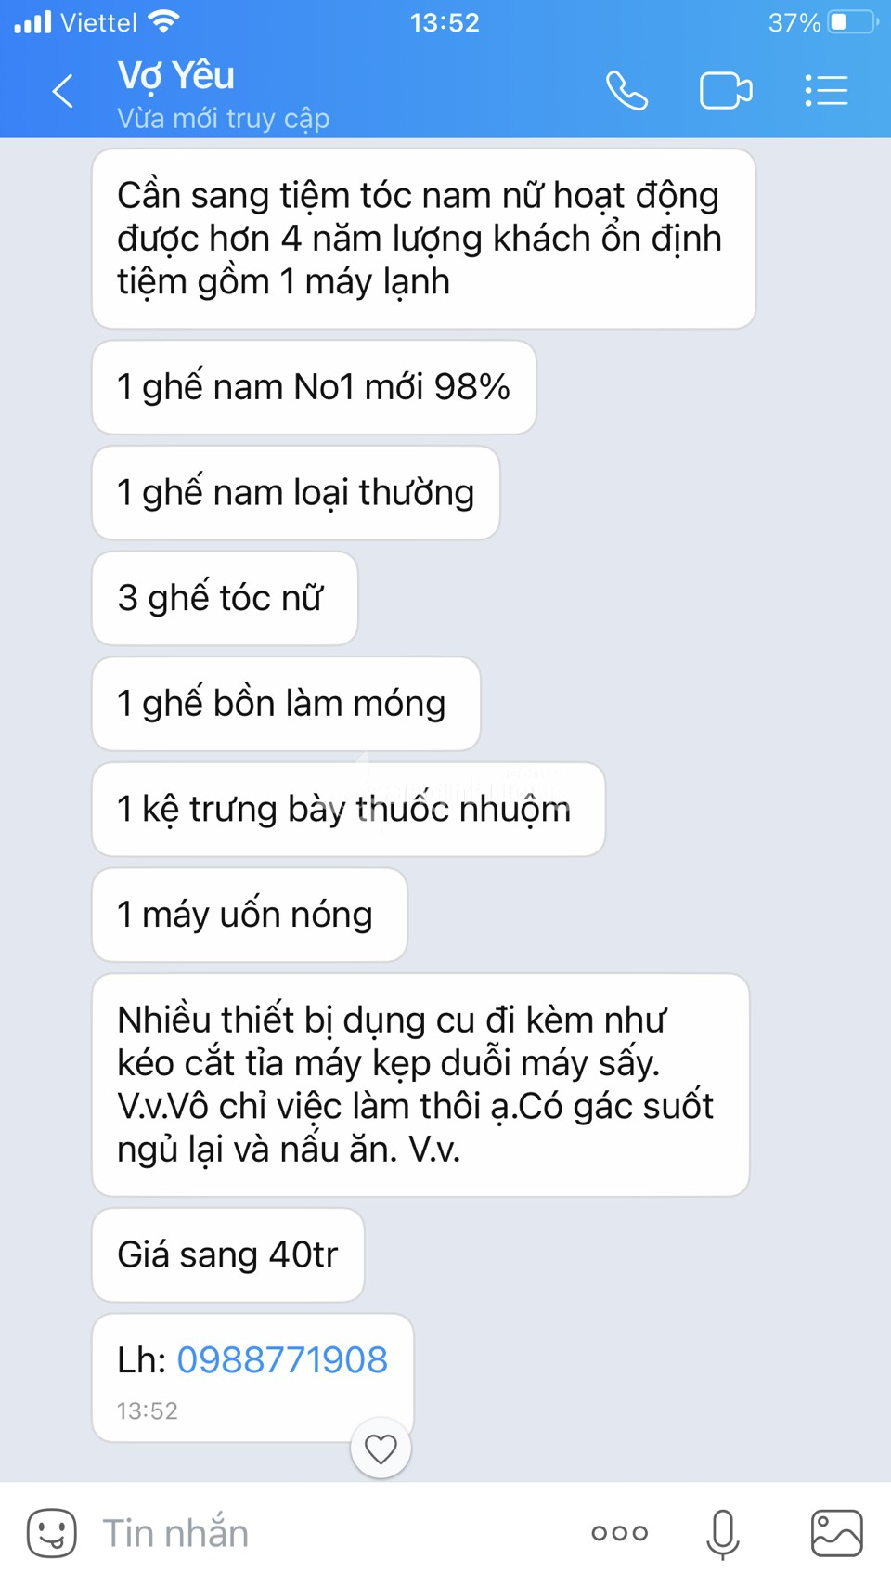The height and width of the screenshot is (1585, 891).
Task: Start a voice call with Vợ Yêu
Action: coord(627,91)
